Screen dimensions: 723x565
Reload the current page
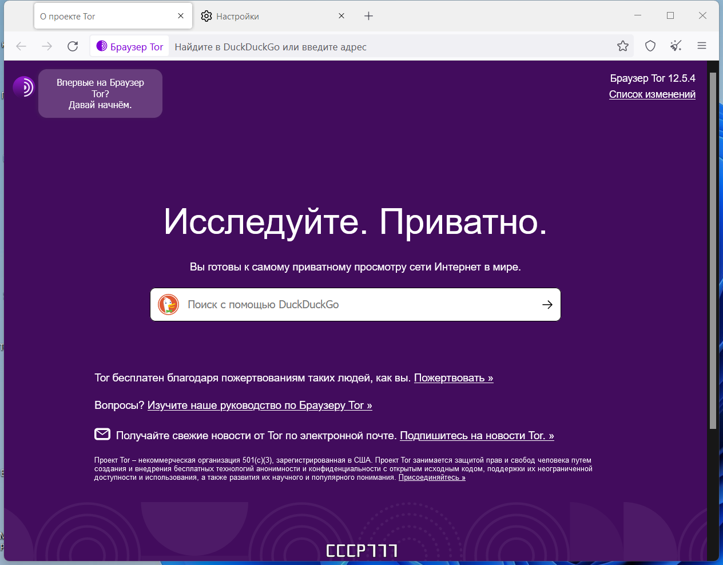click(73, 46)
